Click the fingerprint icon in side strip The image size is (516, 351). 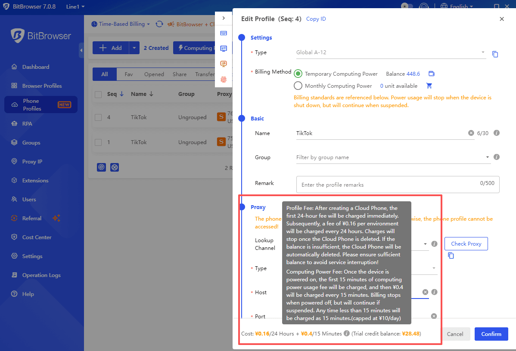[x=224, y=80]
